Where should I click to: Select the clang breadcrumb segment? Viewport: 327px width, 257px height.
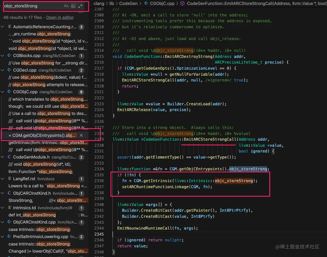pyautogui.click(x=99, y=3)
